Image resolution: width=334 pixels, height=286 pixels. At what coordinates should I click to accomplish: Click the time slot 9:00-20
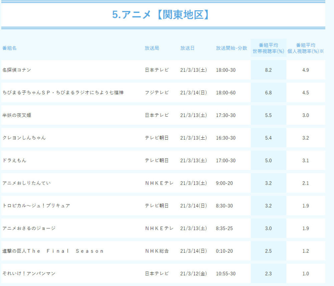(224, 183)
